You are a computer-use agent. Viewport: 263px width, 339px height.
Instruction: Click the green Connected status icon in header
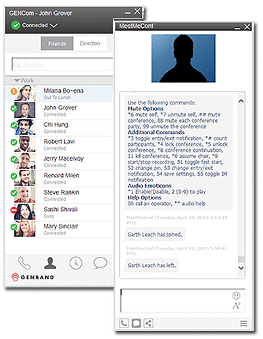point(16,25)
